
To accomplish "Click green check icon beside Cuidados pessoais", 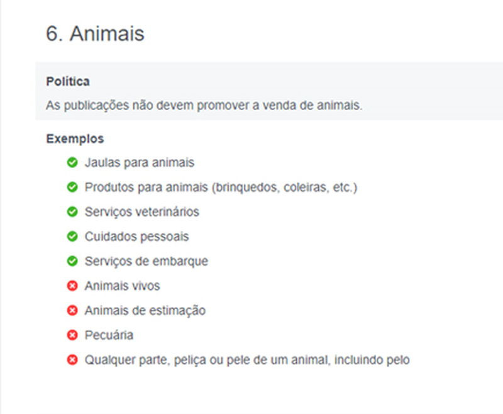I will (72, 237).
